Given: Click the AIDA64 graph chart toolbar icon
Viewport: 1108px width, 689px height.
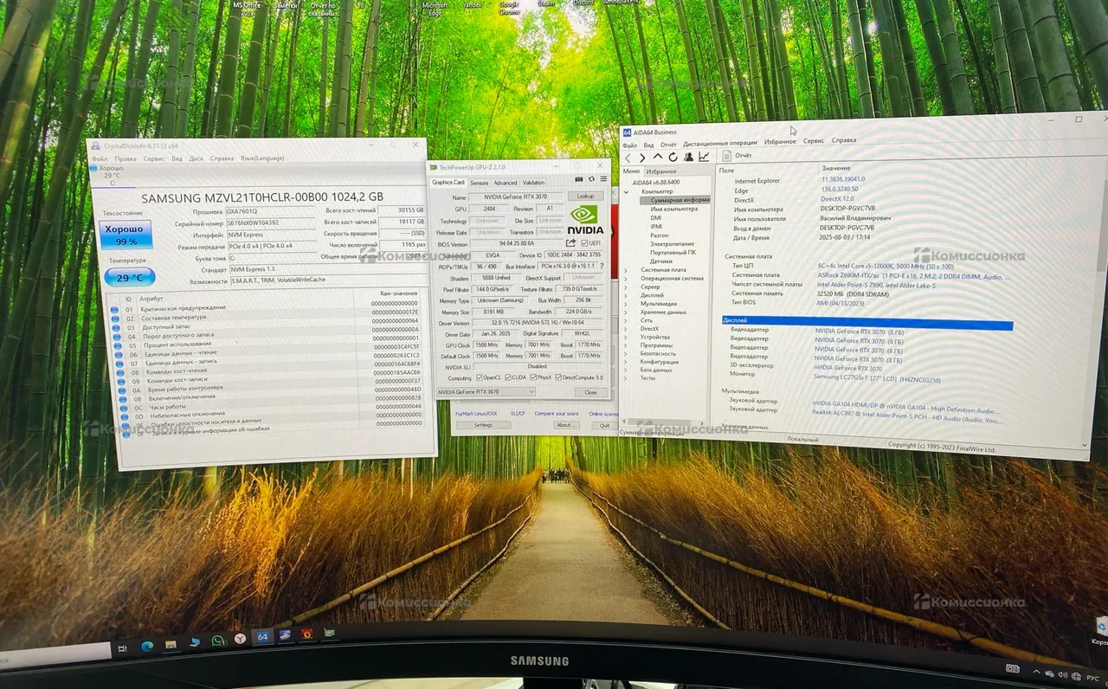Looking at the screenshot, I should tap(704, 157).
